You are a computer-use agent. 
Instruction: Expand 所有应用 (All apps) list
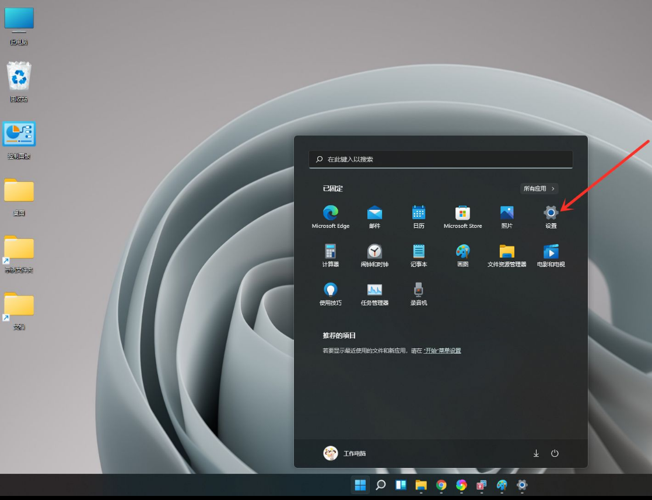(x=539, y=189)
